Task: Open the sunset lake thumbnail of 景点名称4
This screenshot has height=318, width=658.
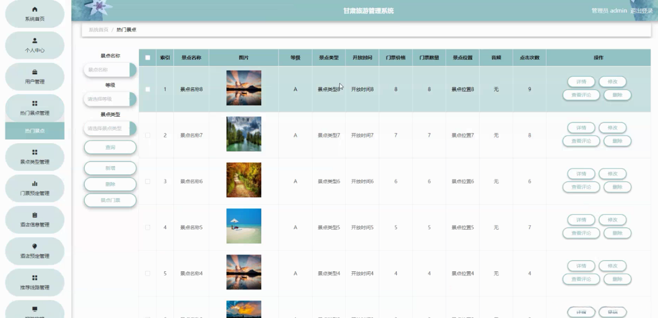Action: [x=244, y=272]
